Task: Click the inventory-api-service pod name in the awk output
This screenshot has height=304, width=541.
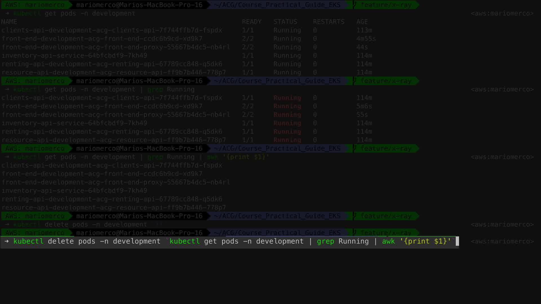Action: pyautogui.click(x=74, y=191)
